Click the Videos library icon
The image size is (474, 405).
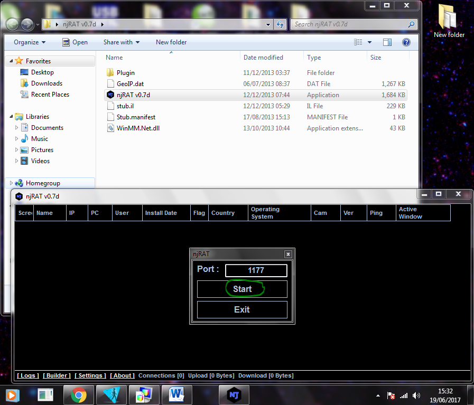pyautogui.click(x=24, y=161)
